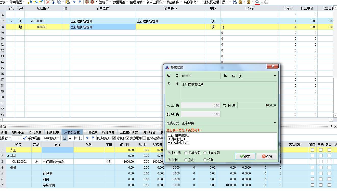Select 补充定额 radio button in dialog
Viewport: 337px width, 191px height.
[205, 153]
